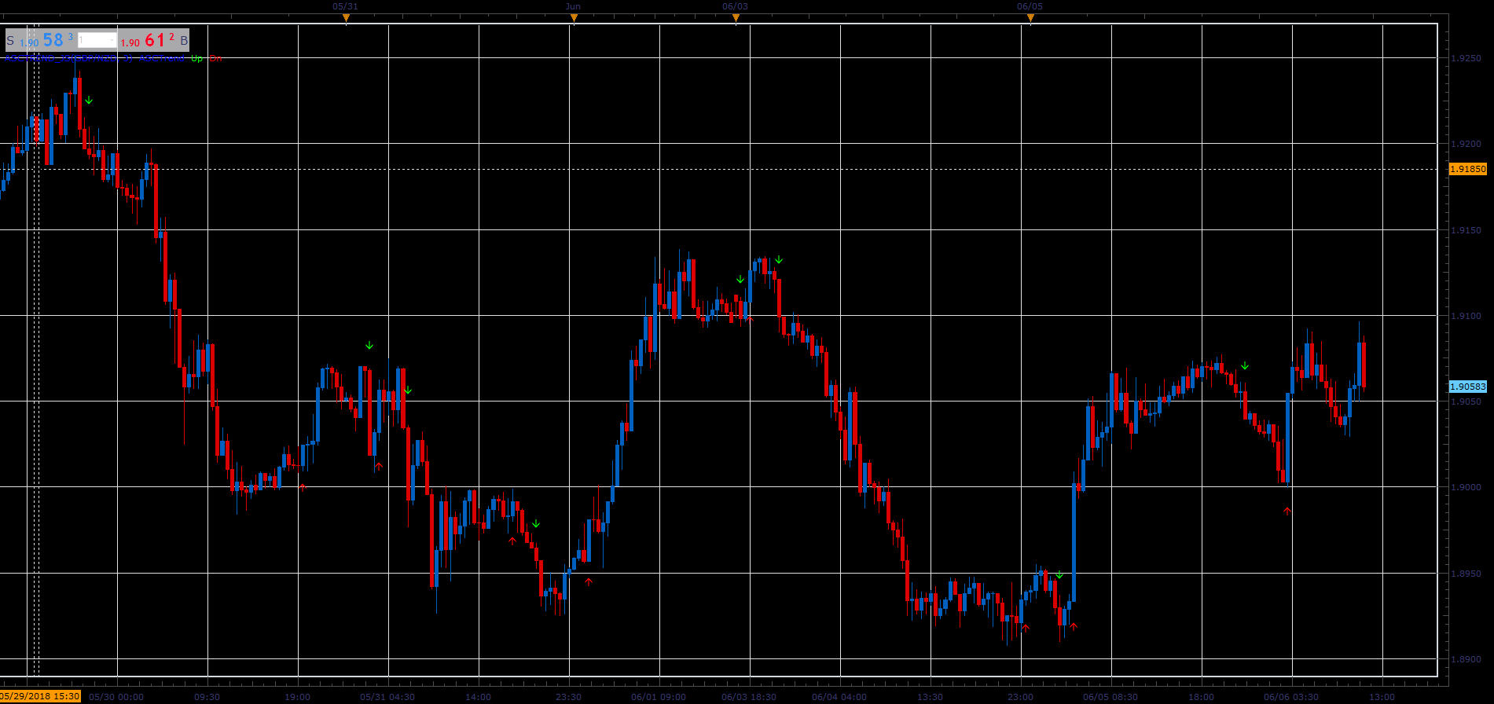Click the 06/05 08:30 time axis label
This screenshot has width=1494, height=704.
point(1110,697)
